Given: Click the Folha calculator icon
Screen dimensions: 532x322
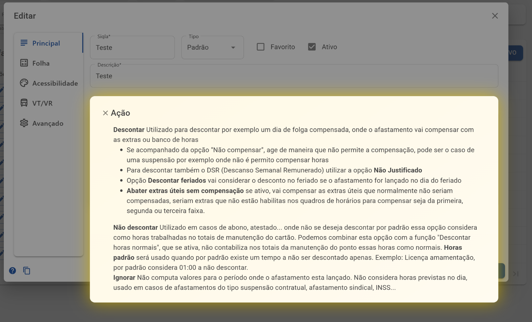Looking at the screenshot, I should (x=24, y=63).
